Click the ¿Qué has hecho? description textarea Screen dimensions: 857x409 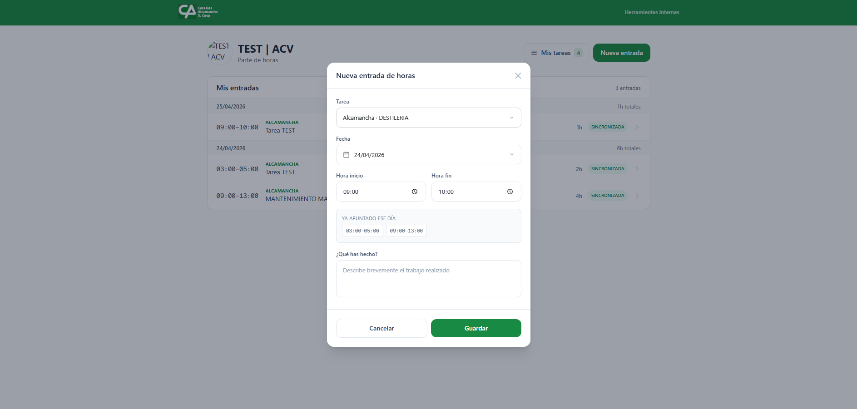tap(428, 279)
